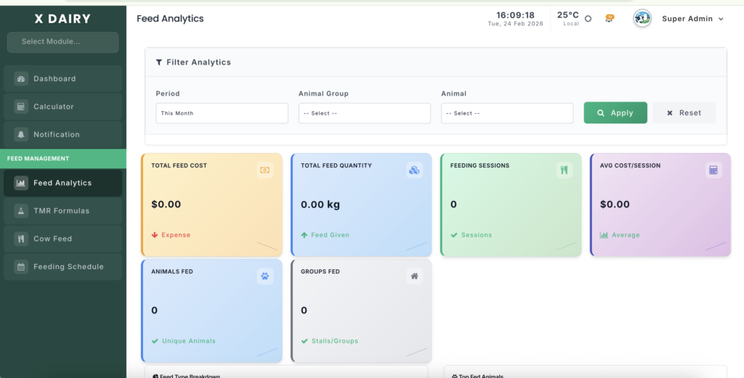Expand the Animal select dropdown

click(506, 113)
